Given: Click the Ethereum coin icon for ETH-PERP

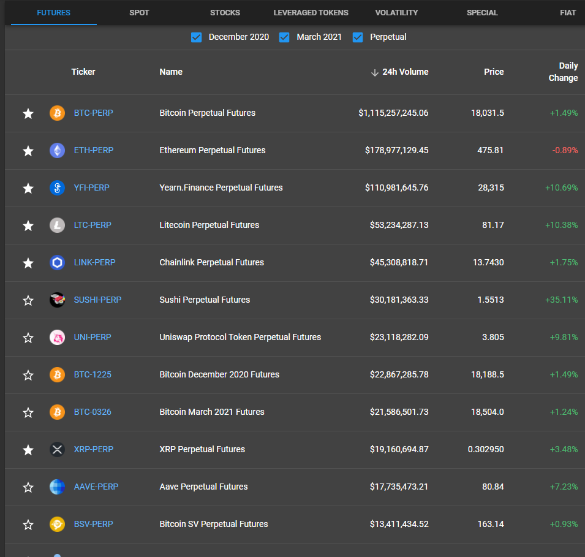Looking at the screenshot, I should coord(57,151).
